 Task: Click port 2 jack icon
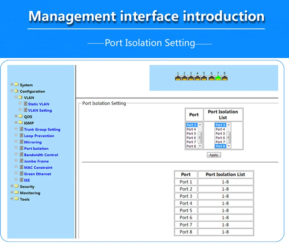tap(184, 78)
